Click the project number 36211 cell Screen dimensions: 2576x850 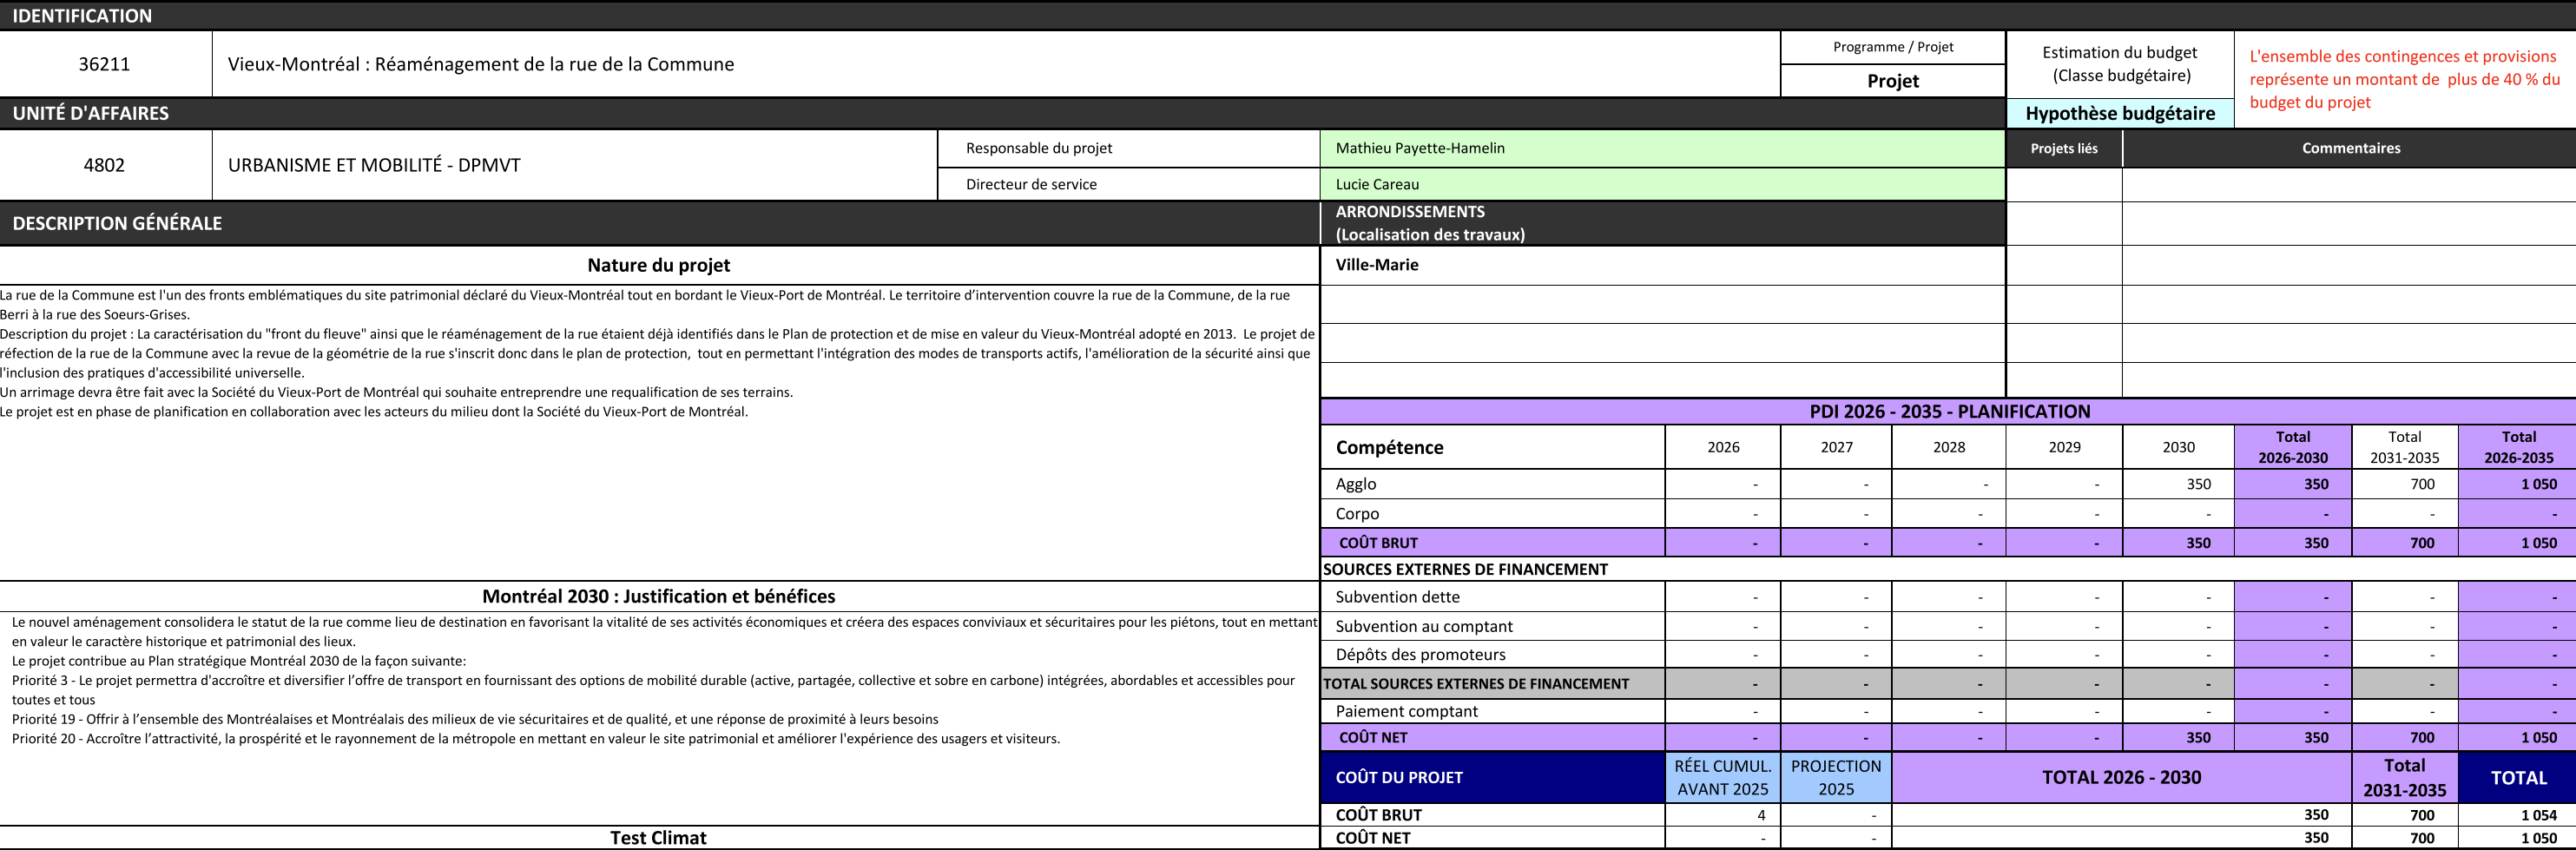click(105, 64)
